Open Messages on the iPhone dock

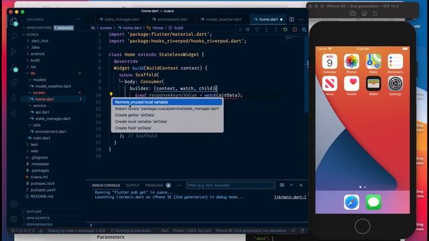373,202
